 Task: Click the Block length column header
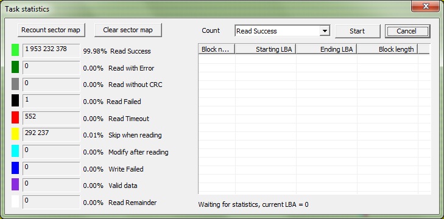click(x=387, y=49)
